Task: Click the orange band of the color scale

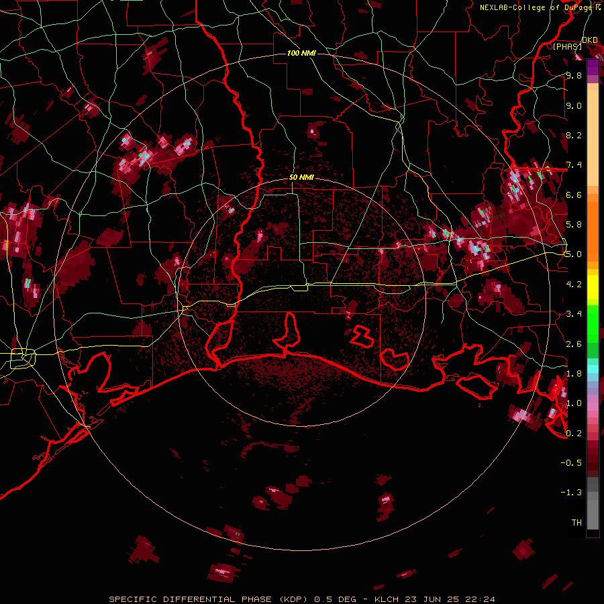Action: [593, 228]
